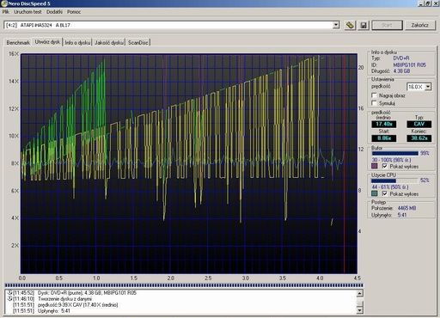
Task: Click the first log entry clock icon
Action: click(x=9, y=293)
